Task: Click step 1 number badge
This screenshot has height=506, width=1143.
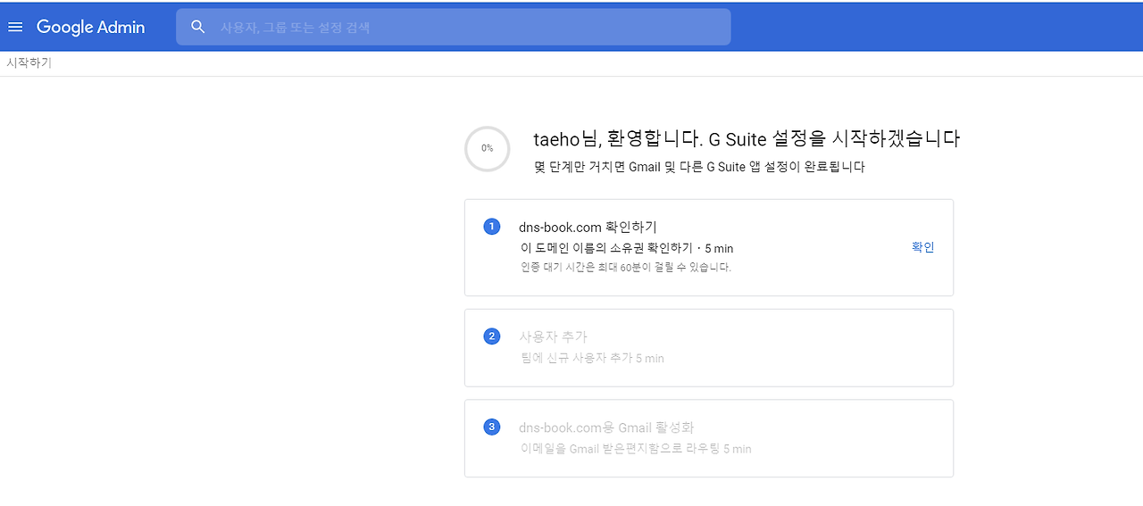Action: 491,227
